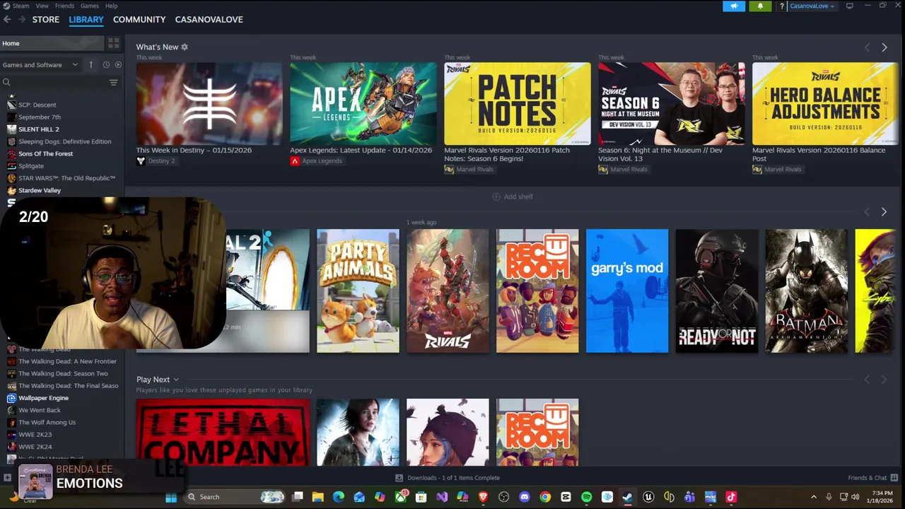
Task: Open garry's mod game cover
Action: click(x=627, y=291)
